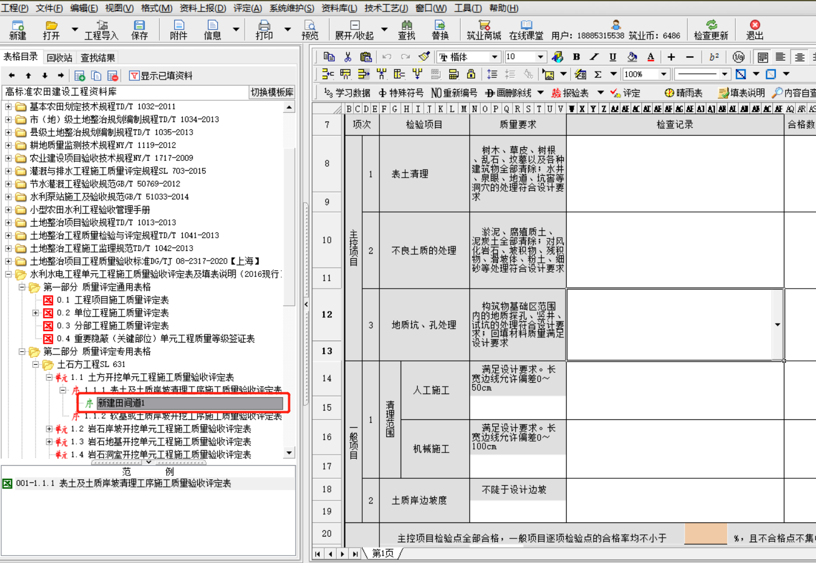Image resolution: width=816 pixels, height=563 pixels.
Task: Switch to 回收站 tab
Action: pos(60,57)
